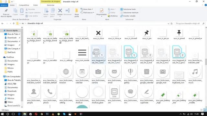Image resolution: width=207 pixels, height=116 pixels.
Task: Open Task View on taskbar
Action: point(13,114)
